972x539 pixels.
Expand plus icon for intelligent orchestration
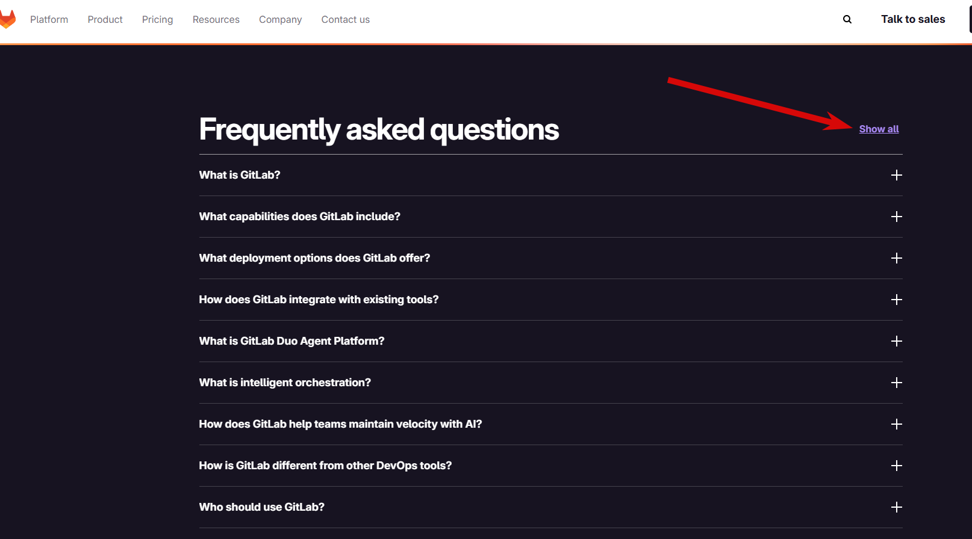(x=896, y=383)
